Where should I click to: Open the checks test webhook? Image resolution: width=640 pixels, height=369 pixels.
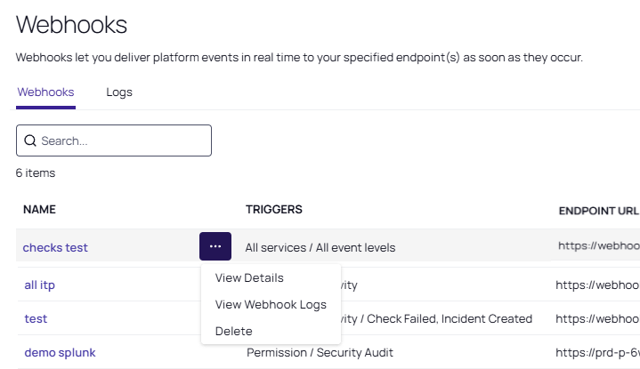point(55,247)
